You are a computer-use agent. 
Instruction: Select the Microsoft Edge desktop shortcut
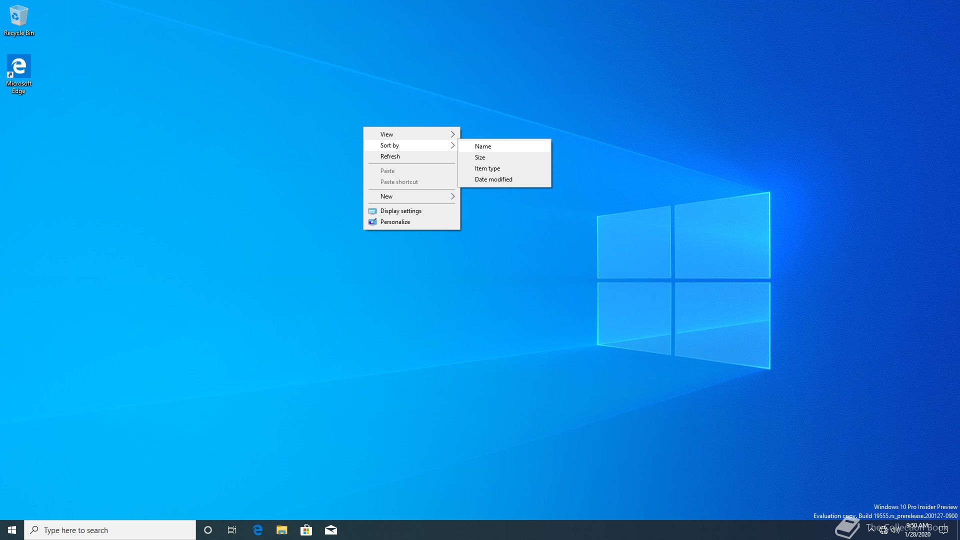pyautogui.click(x=18, y=73)
